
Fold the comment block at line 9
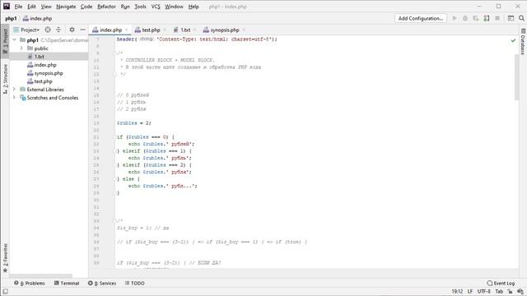point(114,53)
